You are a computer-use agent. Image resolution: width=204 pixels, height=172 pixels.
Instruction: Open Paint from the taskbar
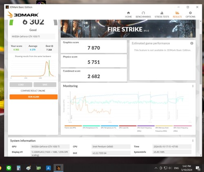click(29, 168)
